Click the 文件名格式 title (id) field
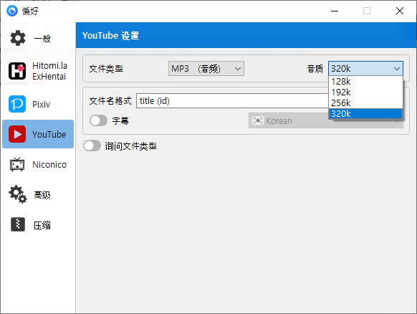Image resolution: width=417 pixels, height=314 pixels. tap(232, 100)
